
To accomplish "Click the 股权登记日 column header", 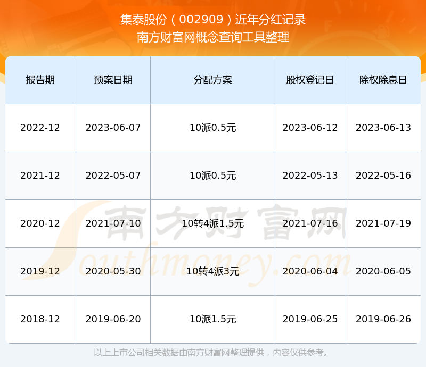I will point(310,80).
